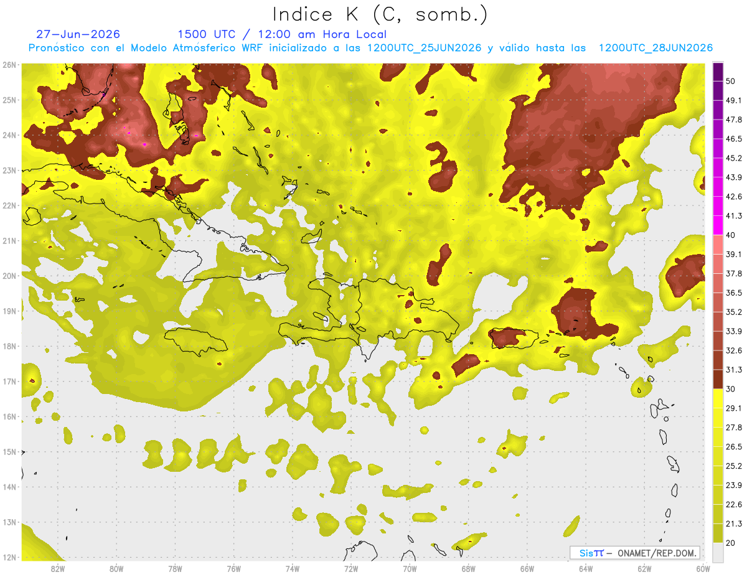This screenshot has width=747, height=577.
Task: Click the latitude axis label "25N"
Action: pos(10,100)
